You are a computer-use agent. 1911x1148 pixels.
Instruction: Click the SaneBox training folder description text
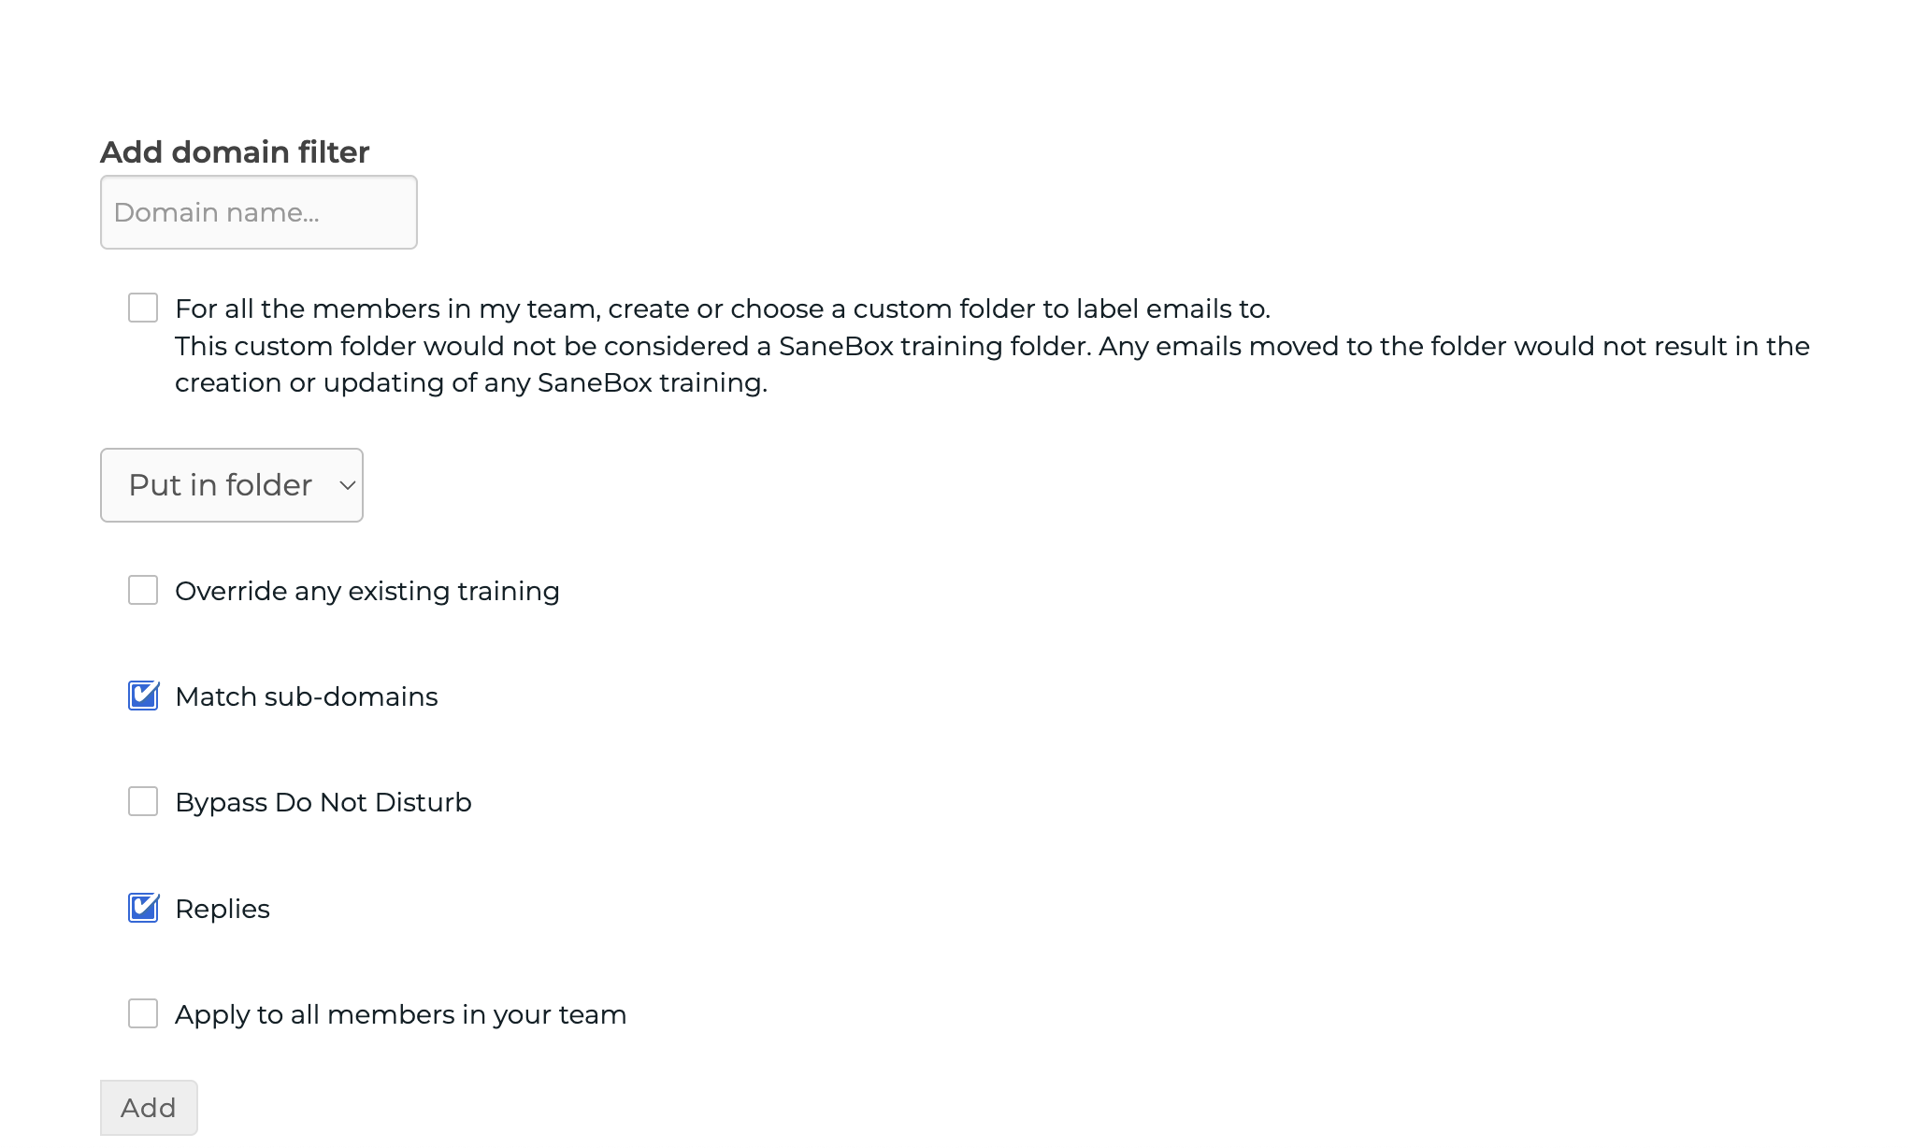point(992,365)
